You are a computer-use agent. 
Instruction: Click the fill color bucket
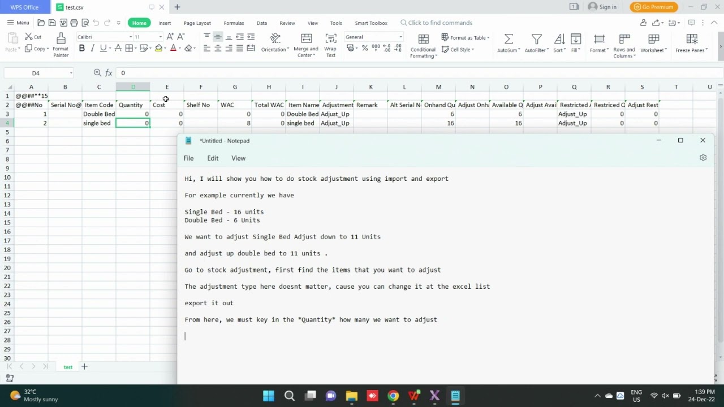(x=158, y=49)
